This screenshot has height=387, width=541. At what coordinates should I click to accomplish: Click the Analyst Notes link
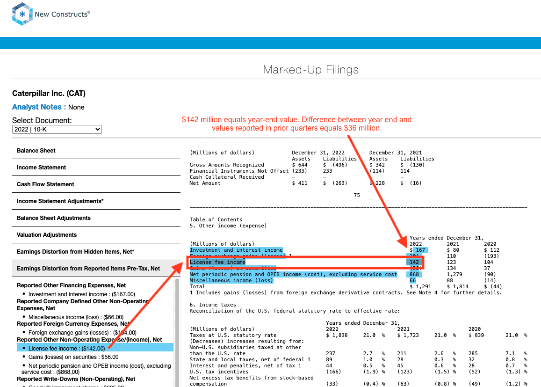click(x=39, y=107)
